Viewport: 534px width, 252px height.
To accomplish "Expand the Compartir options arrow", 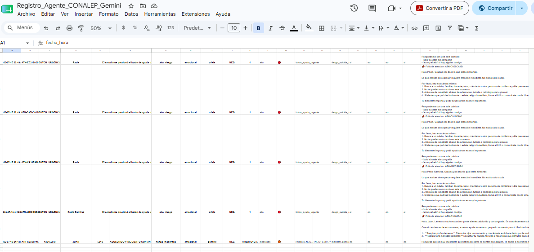I will pos(521,8).
